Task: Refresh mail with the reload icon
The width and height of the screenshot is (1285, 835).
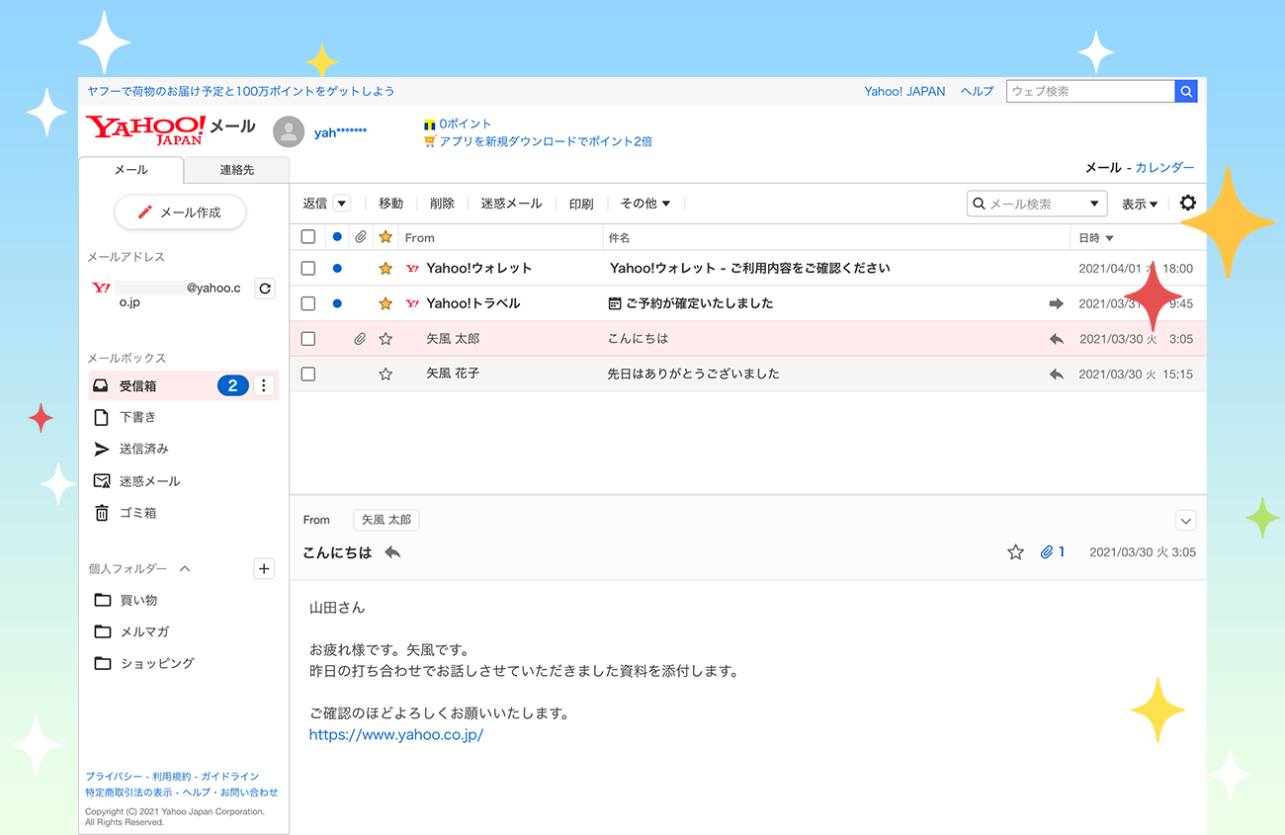Action: tap(265, 289)
